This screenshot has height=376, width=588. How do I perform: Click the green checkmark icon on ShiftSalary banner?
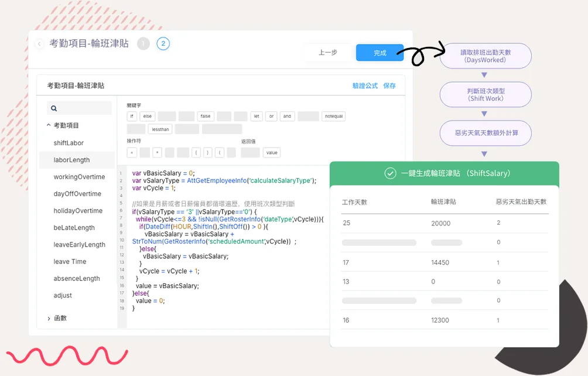390,173
